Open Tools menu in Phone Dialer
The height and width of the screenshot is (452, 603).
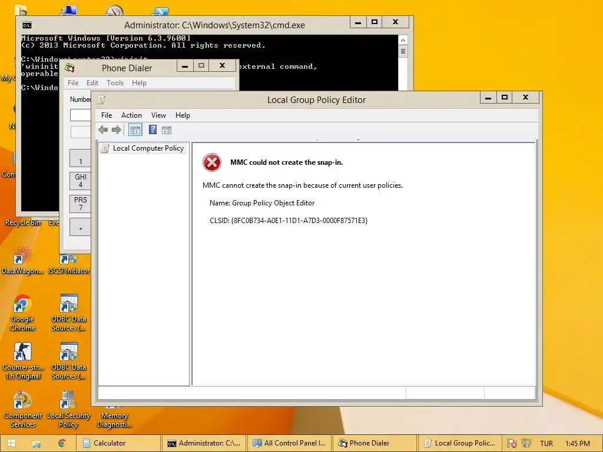(x=115, y=83)
